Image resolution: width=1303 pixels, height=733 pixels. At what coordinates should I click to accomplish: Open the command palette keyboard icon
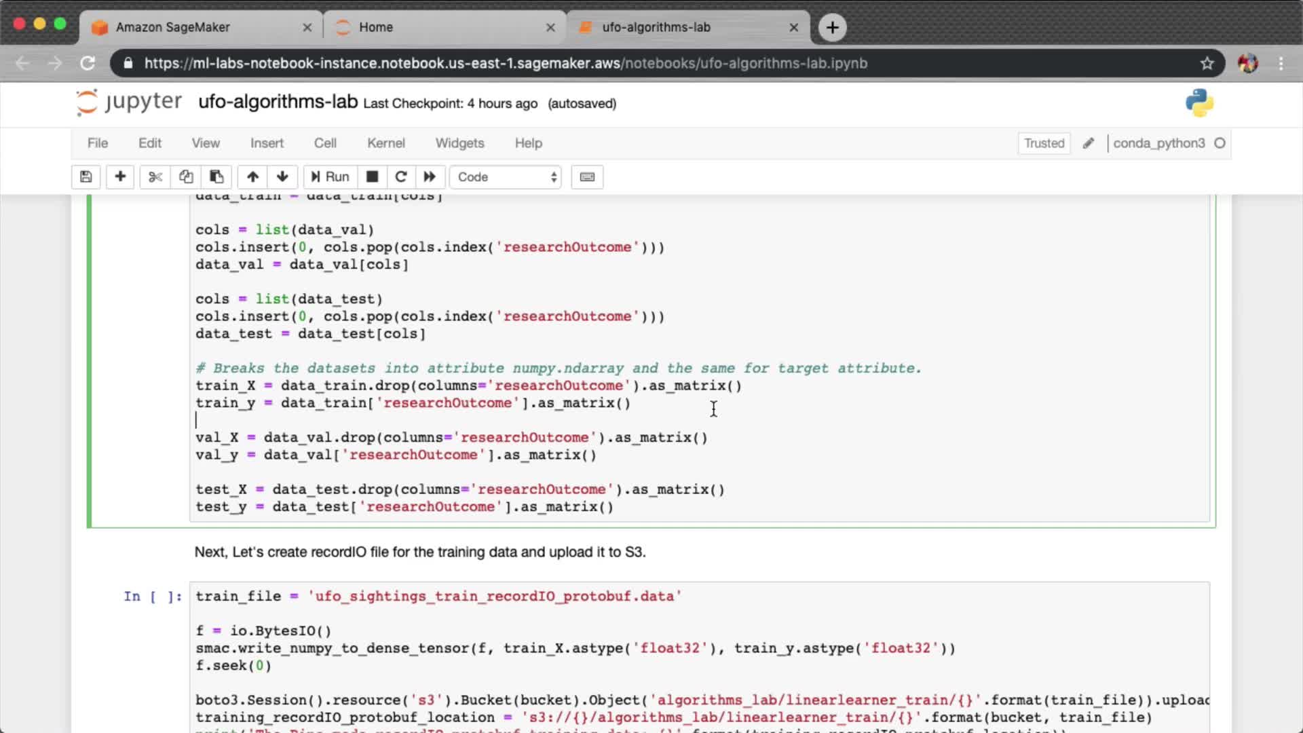(x=587, y=177)
